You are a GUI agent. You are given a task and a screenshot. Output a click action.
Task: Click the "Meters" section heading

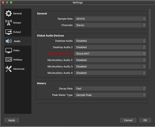pyautogui.click(x=42, y=83)
